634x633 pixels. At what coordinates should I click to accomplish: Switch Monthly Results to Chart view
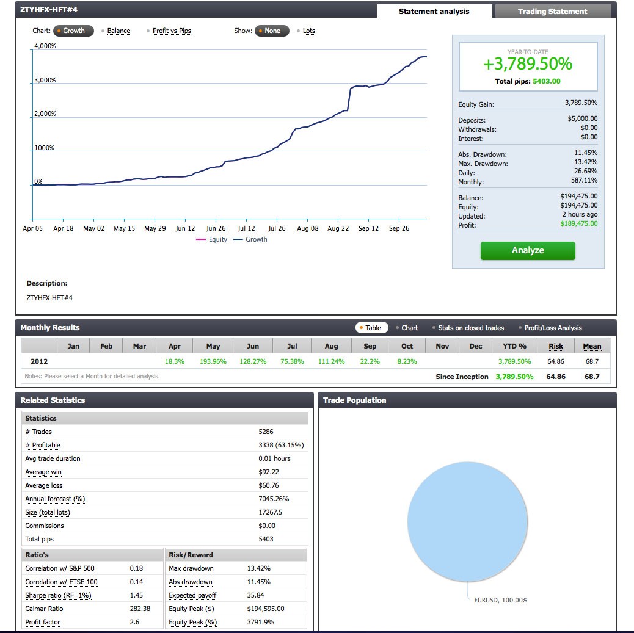coord(408,327)
